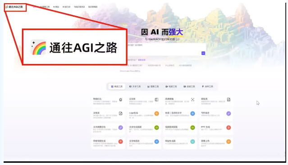Click the blue icon on 文字转语音 card

(x=156, y=142)
